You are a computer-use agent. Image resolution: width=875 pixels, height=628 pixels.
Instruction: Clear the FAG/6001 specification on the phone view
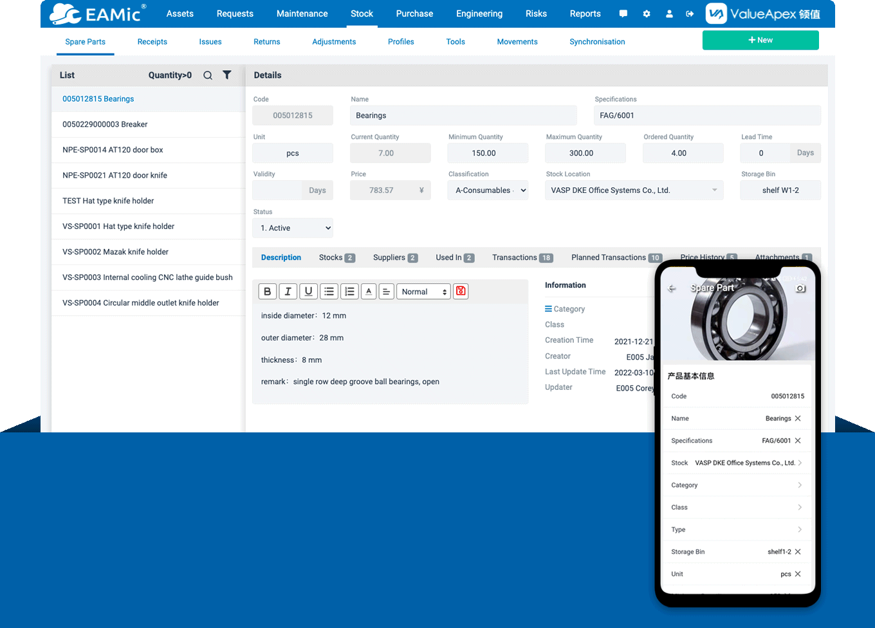(798, 440)
